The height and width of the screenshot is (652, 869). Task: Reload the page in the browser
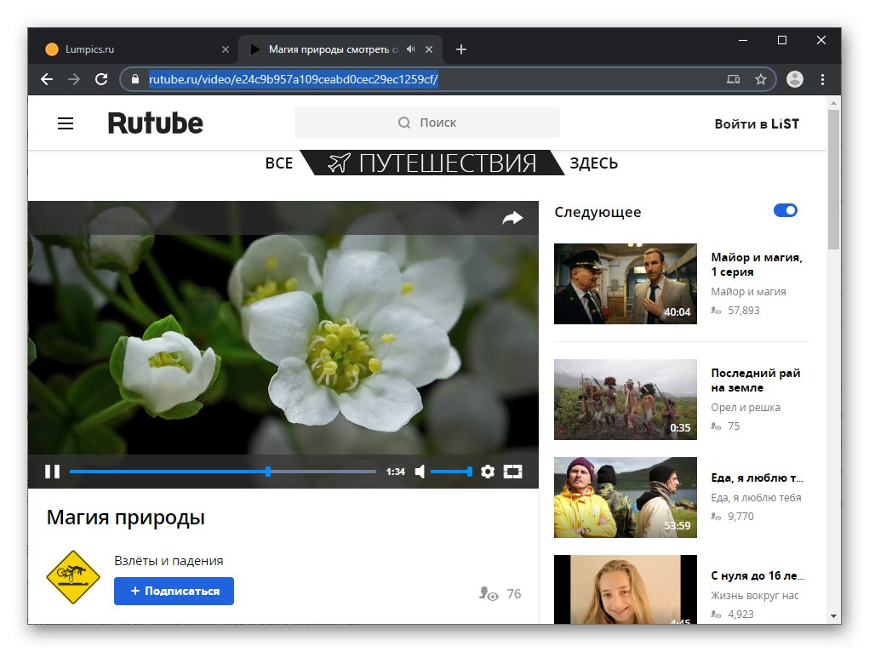[x=101, y=79]
